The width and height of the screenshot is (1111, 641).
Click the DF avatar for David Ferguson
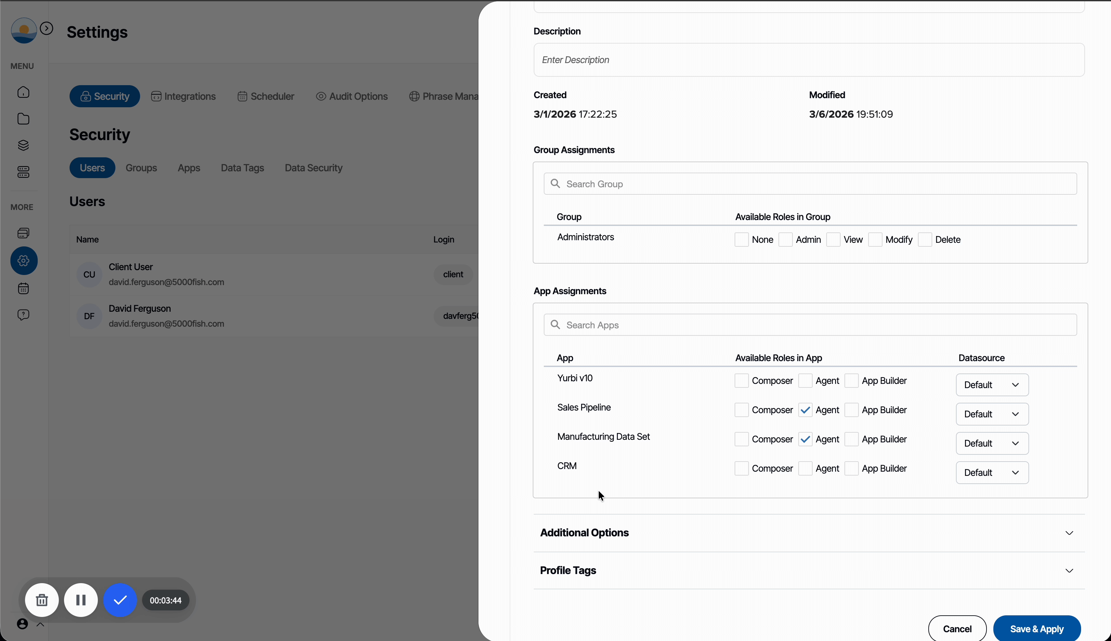[89, 316]
